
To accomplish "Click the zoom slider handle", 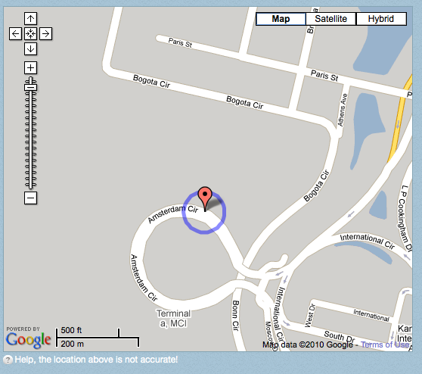I will (x=30, y=87).
